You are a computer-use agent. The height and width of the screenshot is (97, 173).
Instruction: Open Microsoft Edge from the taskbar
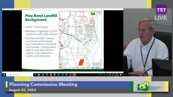(47, 75)
